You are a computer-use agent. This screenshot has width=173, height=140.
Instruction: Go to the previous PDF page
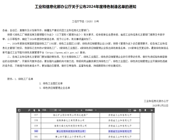pos(34,110)
